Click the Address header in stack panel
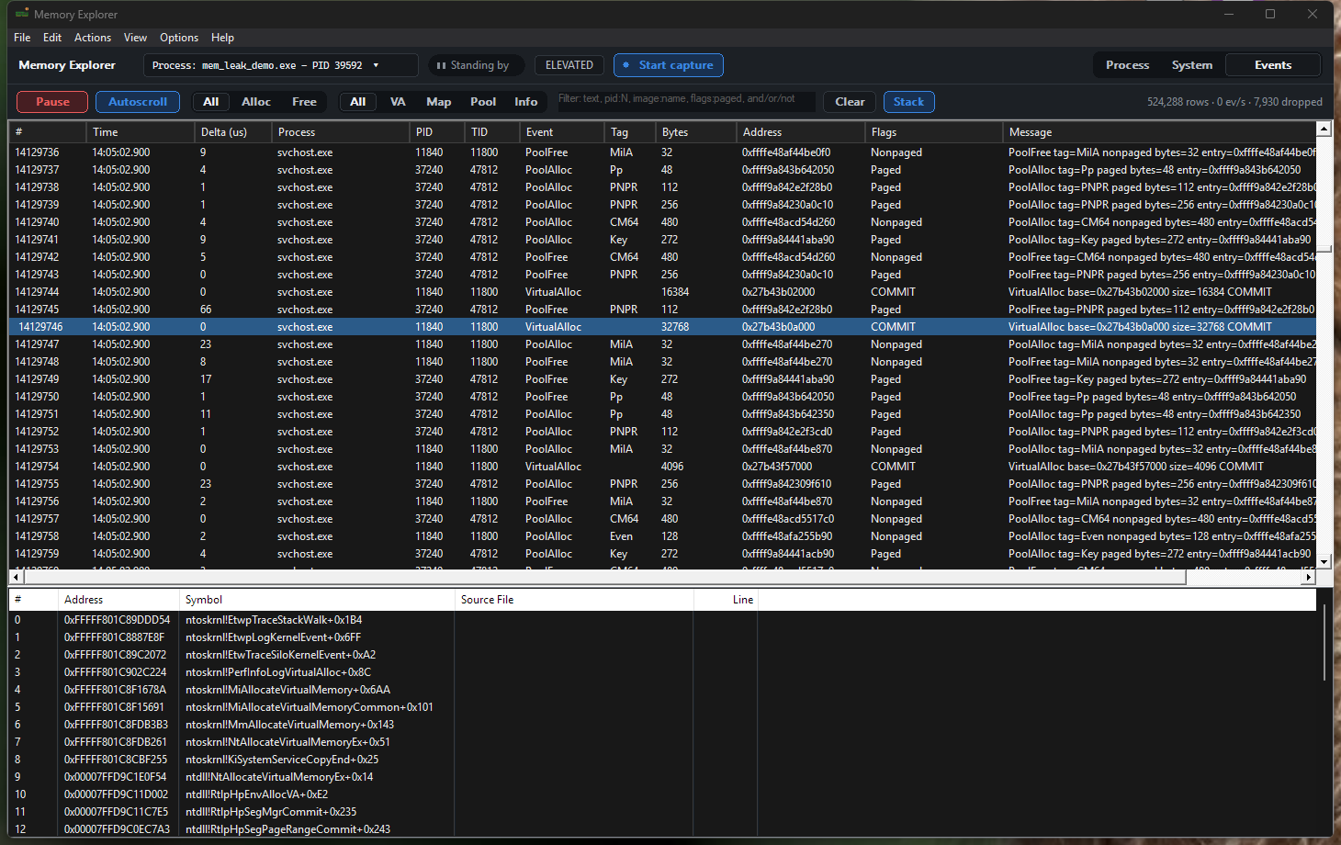 [118, 600]
